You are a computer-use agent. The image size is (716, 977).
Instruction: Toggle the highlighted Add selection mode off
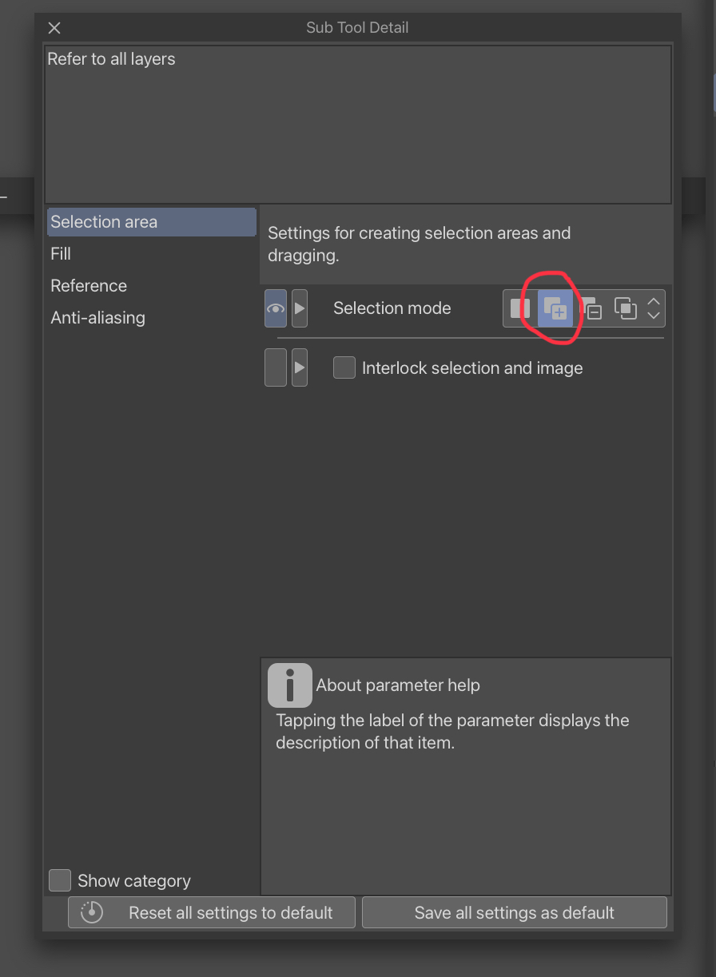[x=555, y=308]
